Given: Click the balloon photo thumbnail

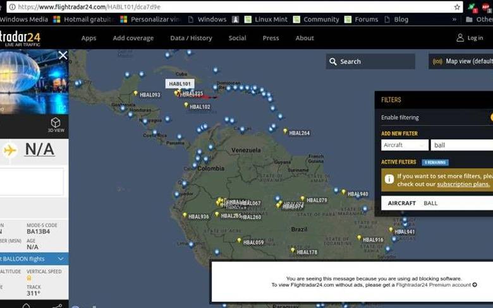Looking at the screenshot, I should pyautogui.click(x=34, y=81).
